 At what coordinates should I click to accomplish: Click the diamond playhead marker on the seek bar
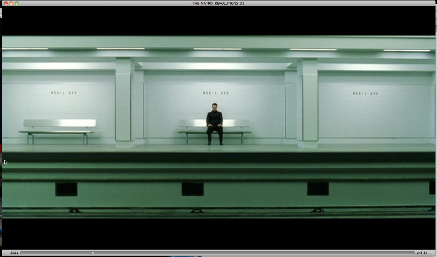pos(93,253)
